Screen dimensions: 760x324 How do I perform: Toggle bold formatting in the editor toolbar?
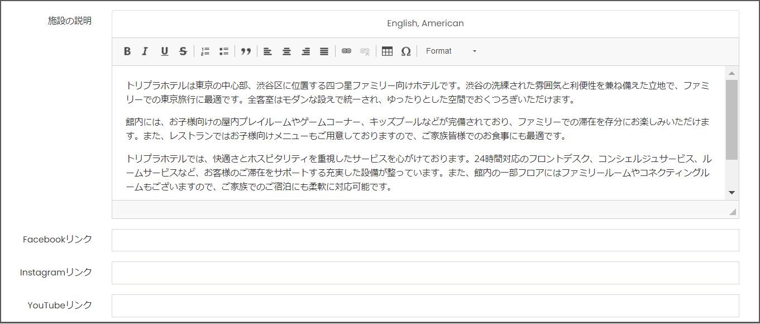click(127, 51)
